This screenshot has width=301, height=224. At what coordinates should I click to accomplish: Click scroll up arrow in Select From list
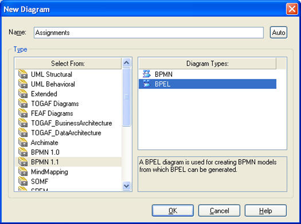tap(126, 63)
